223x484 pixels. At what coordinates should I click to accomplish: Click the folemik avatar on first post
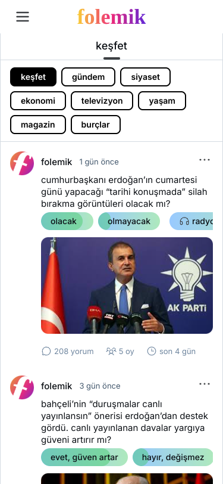pyautogui.click(x=22, y=163)
